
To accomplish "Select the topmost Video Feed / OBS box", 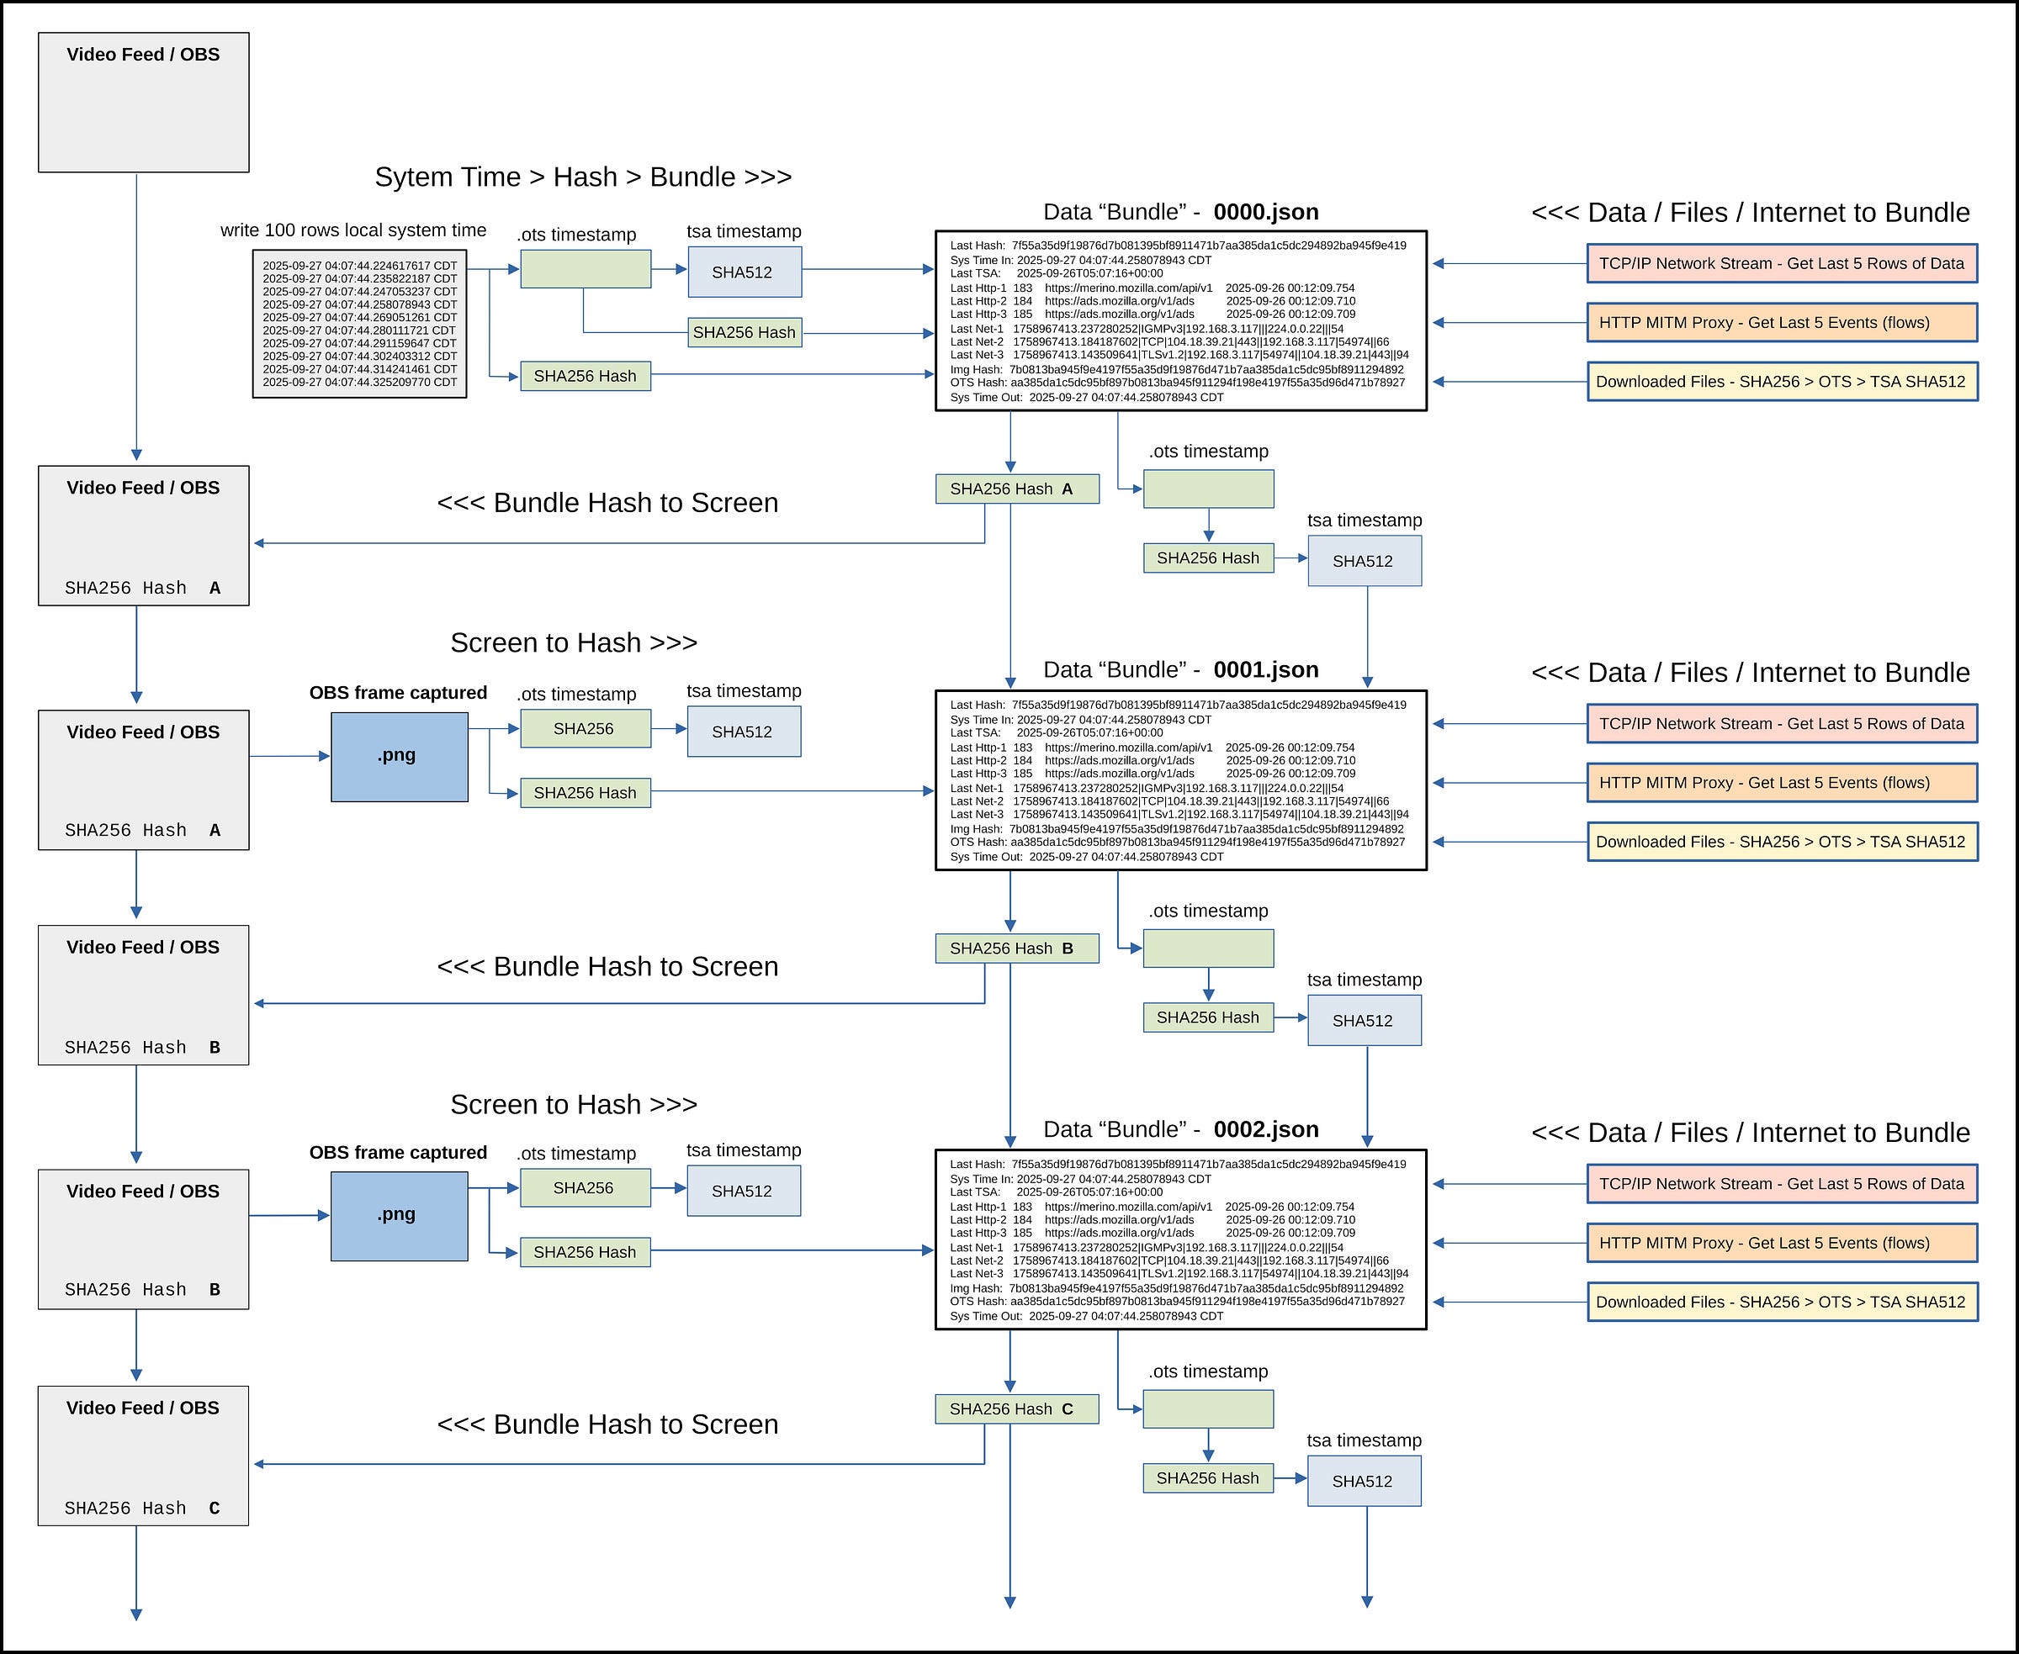I will [x=143, y=102].
